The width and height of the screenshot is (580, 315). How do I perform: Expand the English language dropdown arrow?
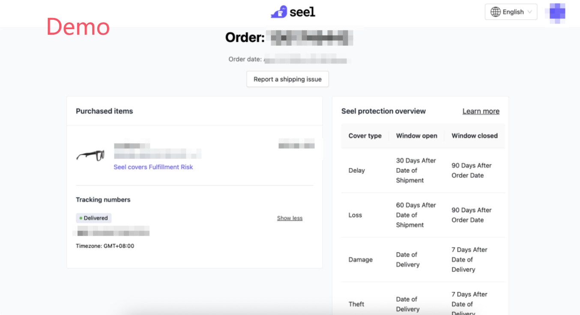530,12
